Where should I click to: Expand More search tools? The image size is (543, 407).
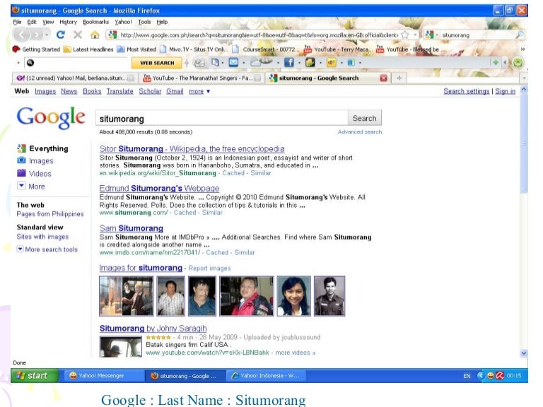pyautogui.click(x=47, y=249)
